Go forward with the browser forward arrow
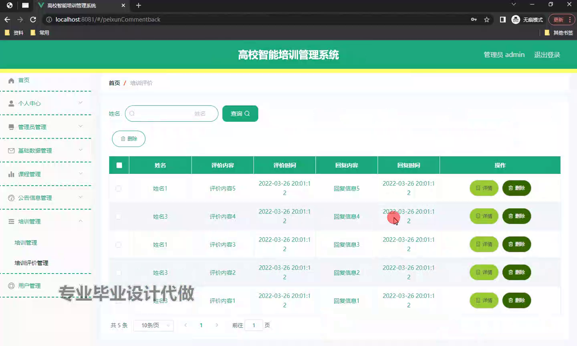Image resolution: width=577 pixels, height=346 pixels. [20, 19]
